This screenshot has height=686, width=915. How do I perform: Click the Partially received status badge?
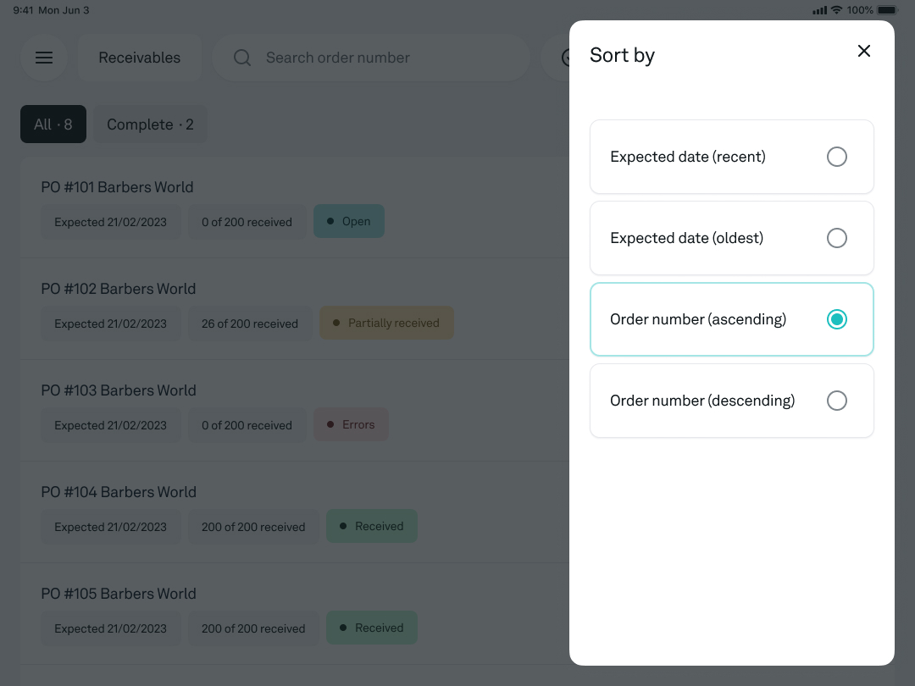[386, 323]
